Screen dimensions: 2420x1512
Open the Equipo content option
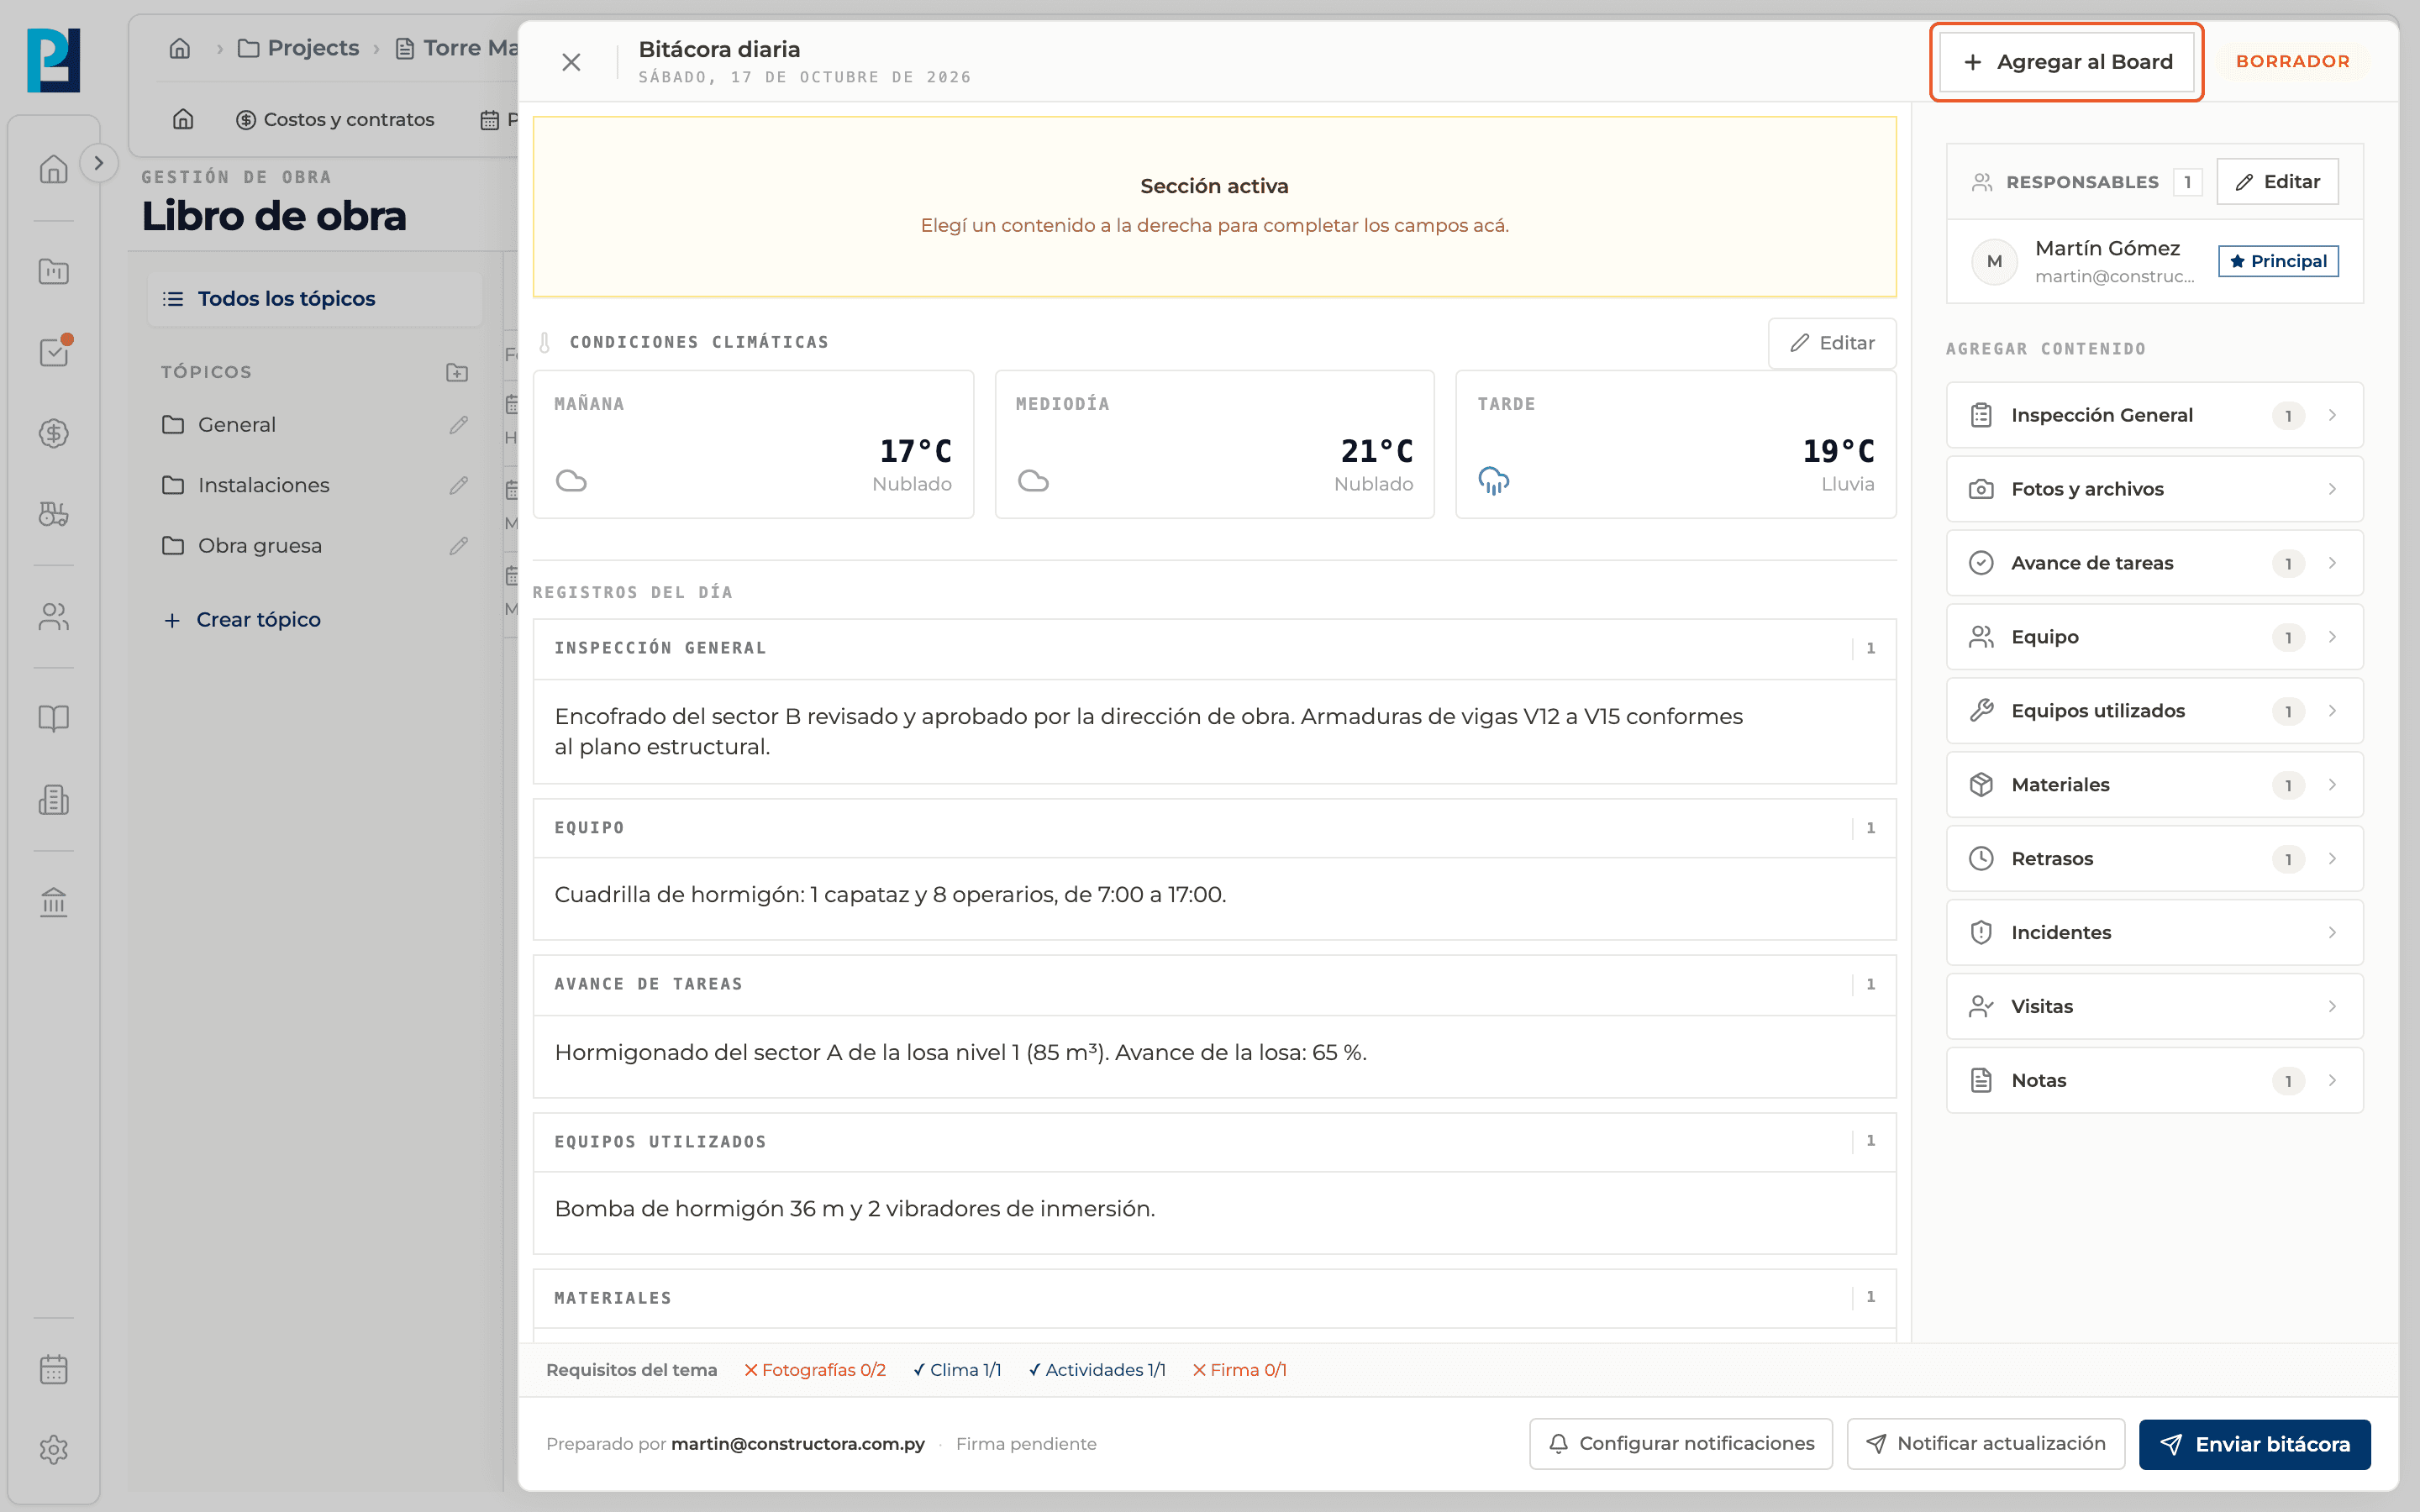tap(2154, 637)
